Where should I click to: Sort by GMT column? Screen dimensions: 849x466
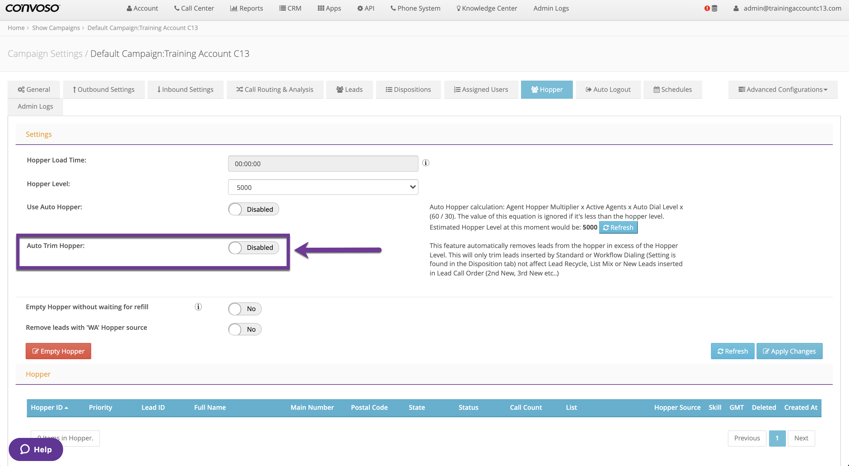(x=737, y=407)
